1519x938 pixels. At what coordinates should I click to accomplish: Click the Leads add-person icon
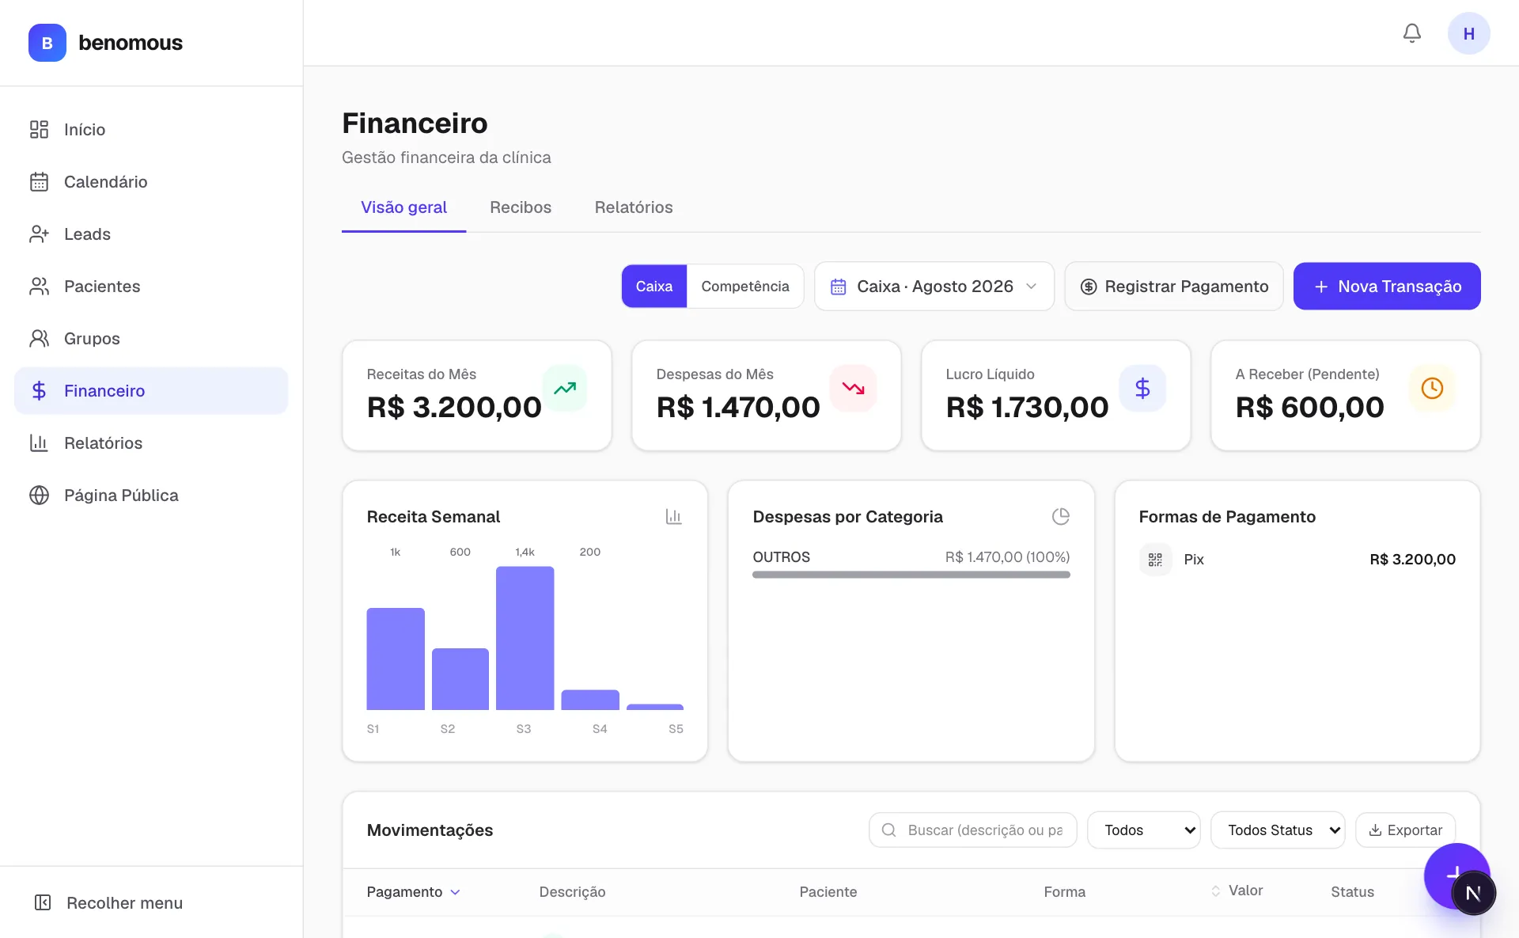(39, 234)
